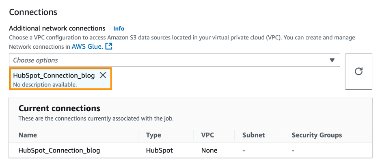Click the No description available text

[45, 84]
